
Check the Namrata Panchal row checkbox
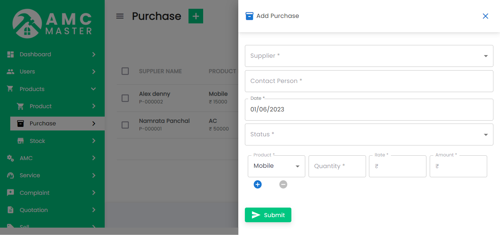tap(125, 125)
